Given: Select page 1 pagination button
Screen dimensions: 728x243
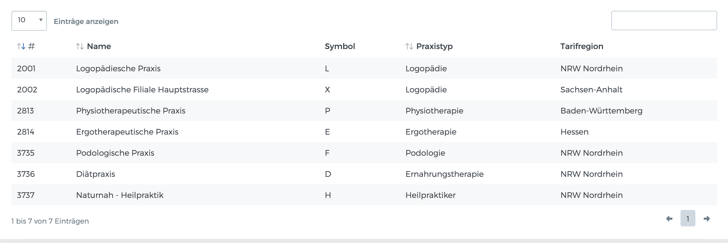Looking at the screenshot, I should pyautogui.click(x=688, y=218).
